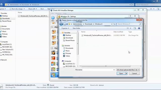This screenshot has height=90, width=161.
Task: Open Videos library in dialog sidebar
Action: [x=66, y=56]
